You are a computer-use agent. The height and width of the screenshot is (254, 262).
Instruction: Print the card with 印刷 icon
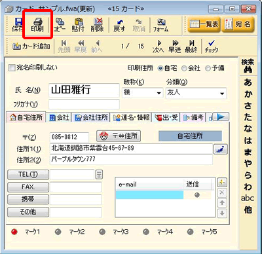tap(37, 25)
